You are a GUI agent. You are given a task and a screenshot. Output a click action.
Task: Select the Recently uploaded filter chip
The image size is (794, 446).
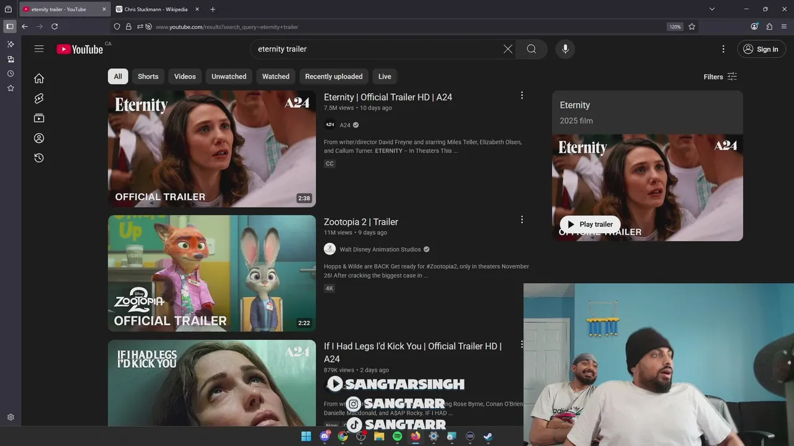click(x=334, y=76)
